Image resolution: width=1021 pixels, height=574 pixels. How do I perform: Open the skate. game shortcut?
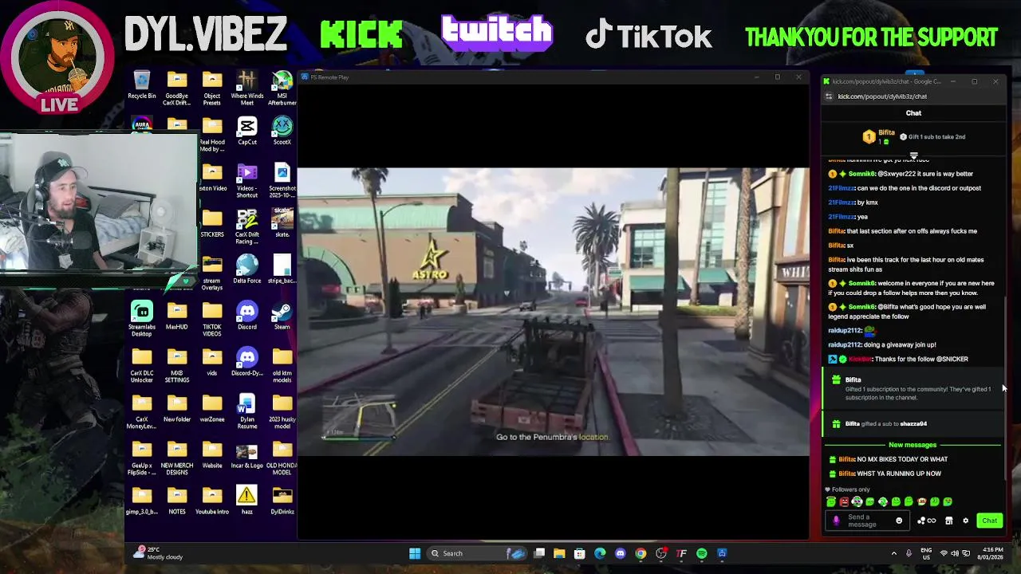click(x=282, y=222)
